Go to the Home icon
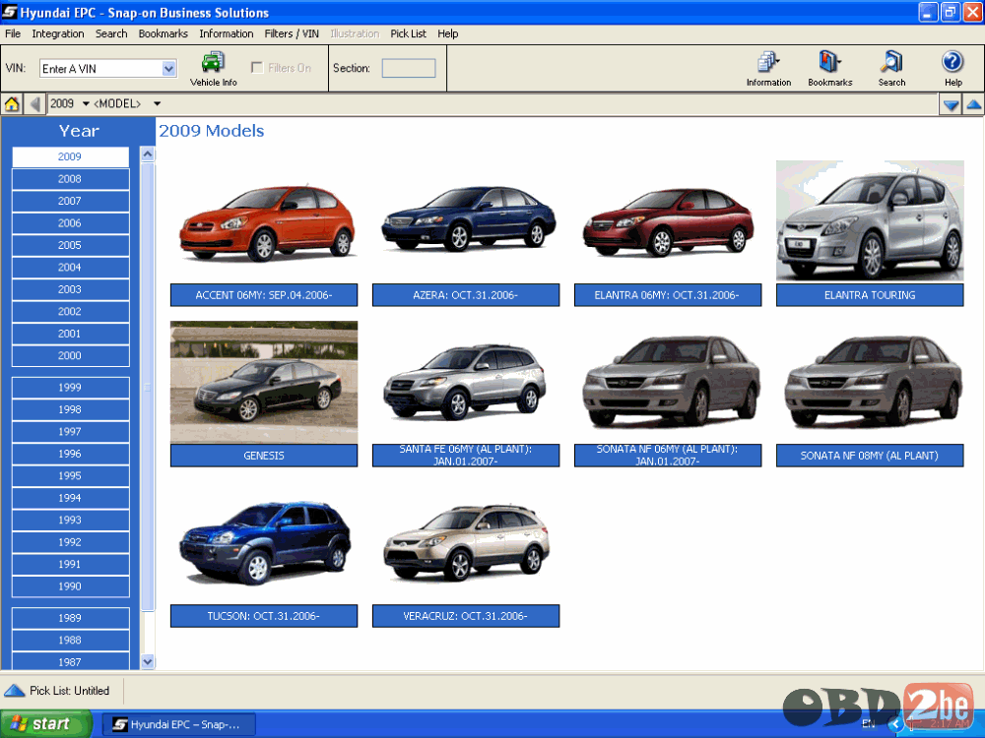This screenshot has height=738, width=985. (12, 104)
